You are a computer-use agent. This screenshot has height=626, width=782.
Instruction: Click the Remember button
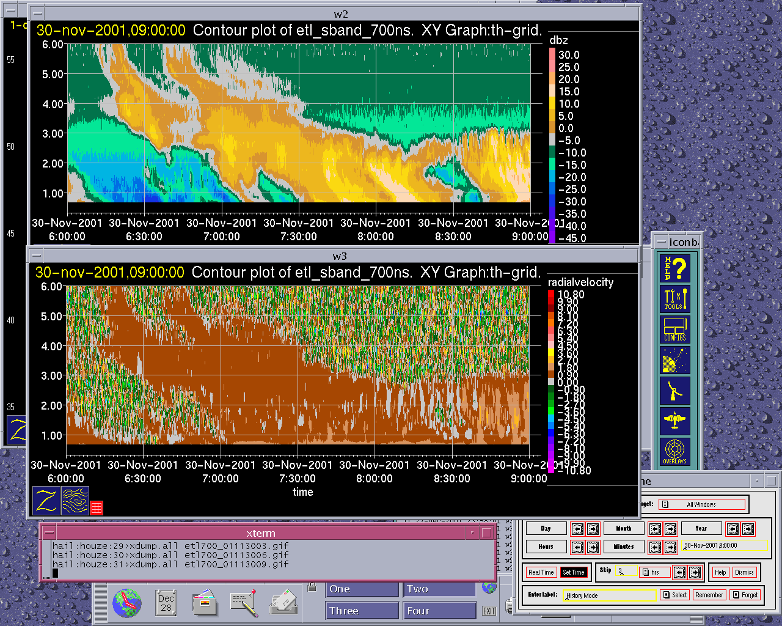coord(709,595)
